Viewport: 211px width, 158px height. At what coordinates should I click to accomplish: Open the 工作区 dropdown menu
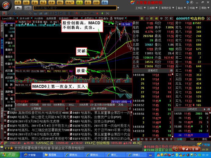[140, 8]
